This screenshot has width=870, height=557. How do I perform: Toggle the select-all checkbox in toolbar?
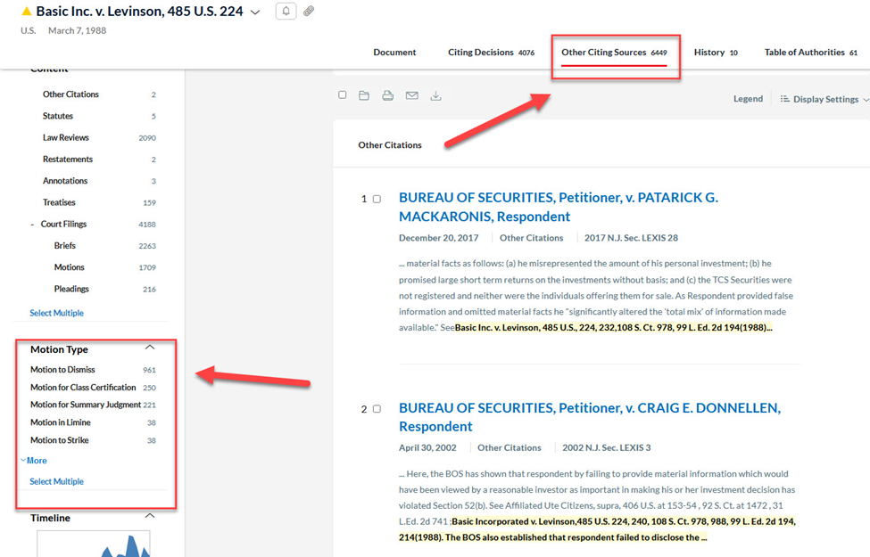click(343, 94)
